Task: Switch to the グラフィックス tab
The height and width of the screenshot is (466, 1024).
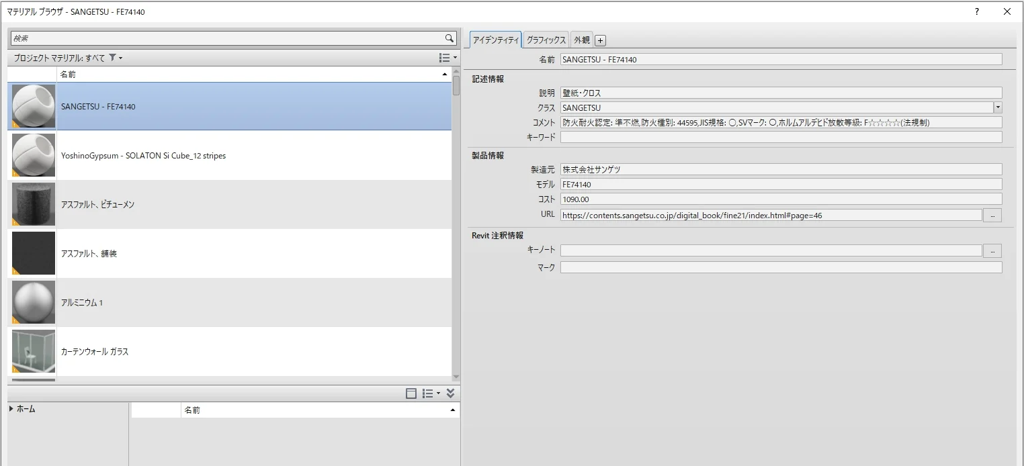Action: [x=546, y=40]
